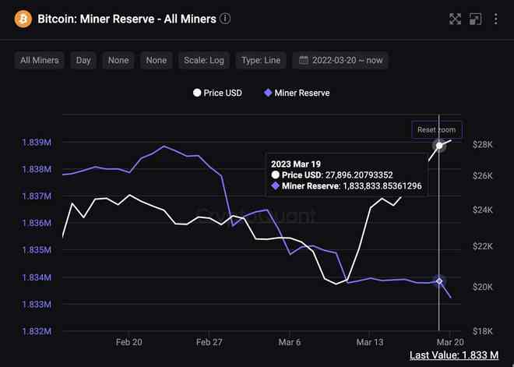The image size is (514, 367).
Task: Toggle the Miner Reserve legend series
Action: pyautogui.click(x=297, y=94)
